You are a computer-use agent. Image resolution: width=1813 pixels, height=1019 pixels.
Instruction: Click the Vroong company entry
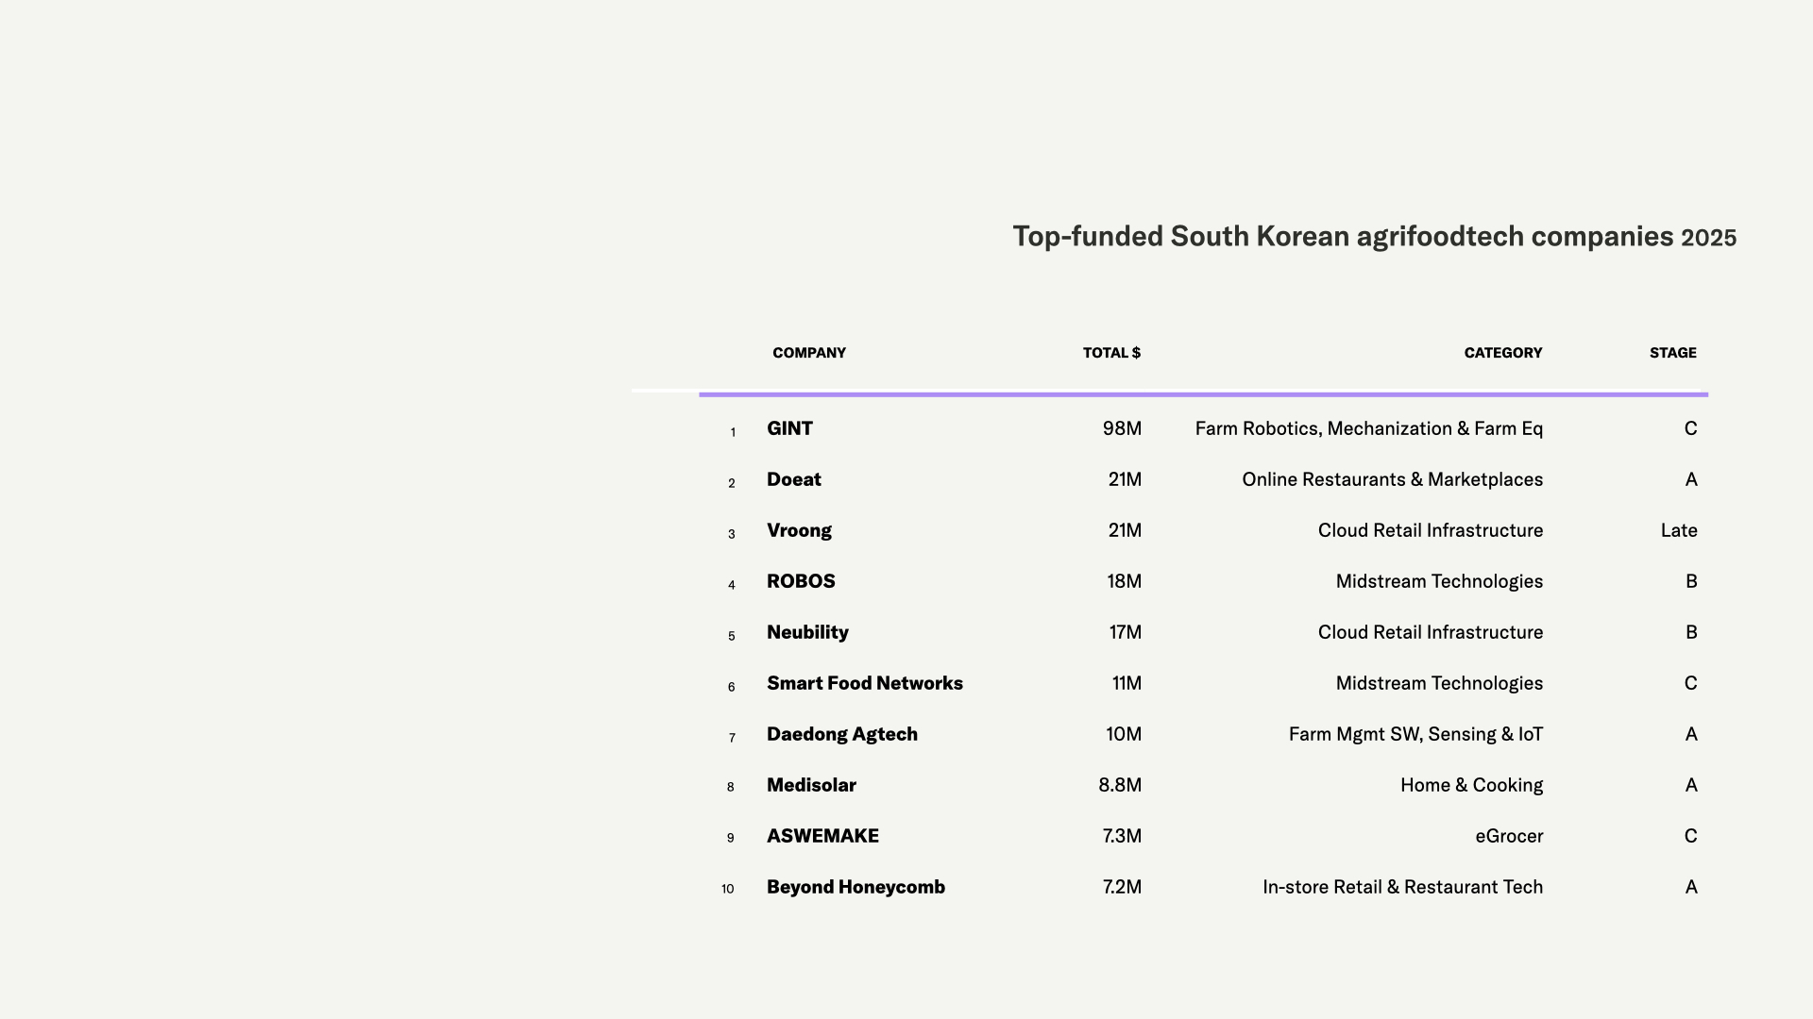coord(799,530)
